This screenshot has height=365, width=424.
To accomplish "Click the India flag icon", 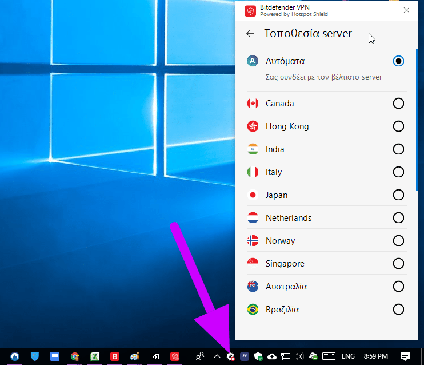I will coord(253,149).
